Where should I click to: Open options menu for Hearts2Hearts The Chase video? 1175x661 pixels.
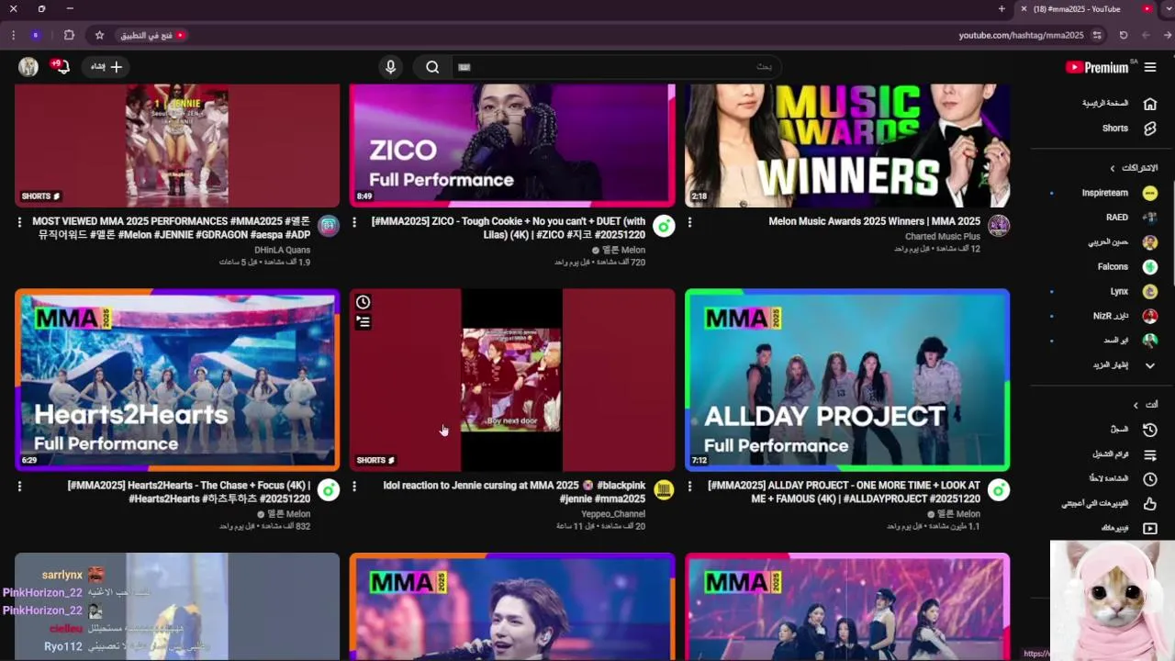(19, 487)
